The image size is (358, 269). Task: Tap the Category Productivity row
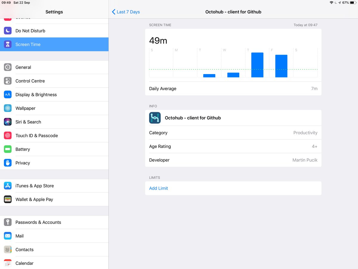233,133
